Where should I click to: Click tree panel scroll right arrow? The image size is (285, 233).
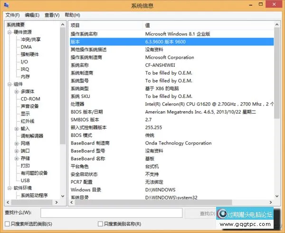57,202
